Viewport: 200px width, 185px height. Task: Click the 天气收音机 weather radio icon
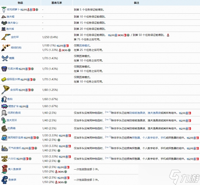[4, 148]
